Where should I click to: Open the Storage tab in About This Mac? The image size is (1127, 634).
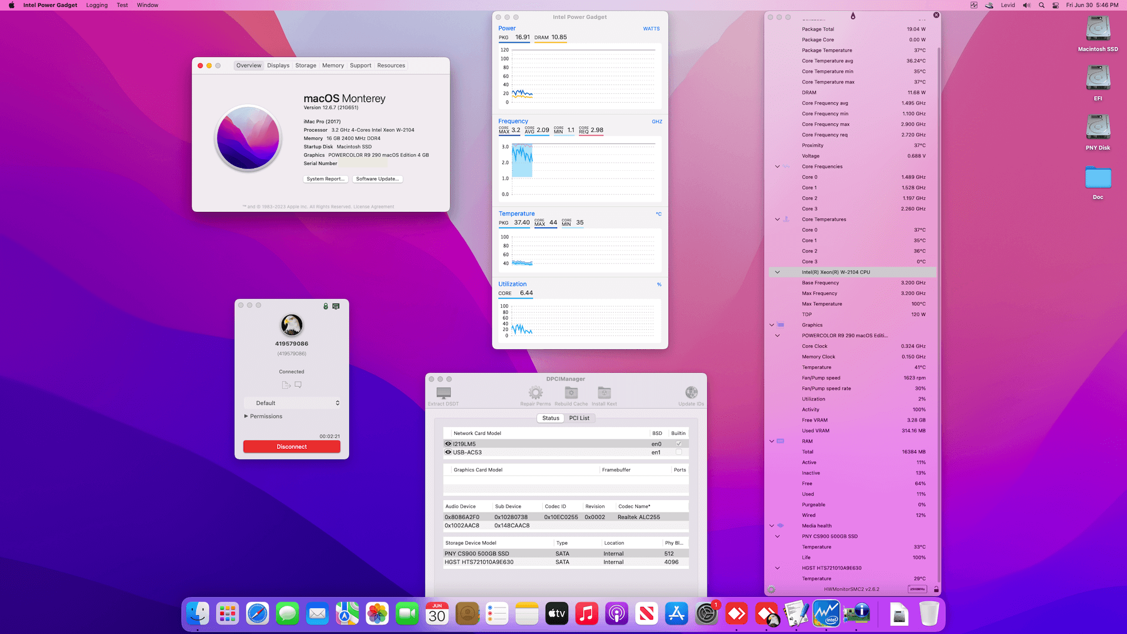[x=305, y=66]
